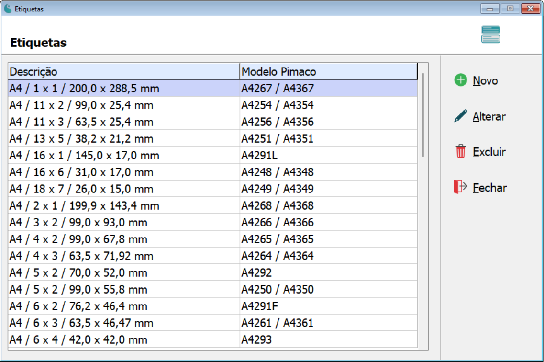Screen dimensions: 544x362
Task: Sort by the Descrição column header
Action: (124, 71)
